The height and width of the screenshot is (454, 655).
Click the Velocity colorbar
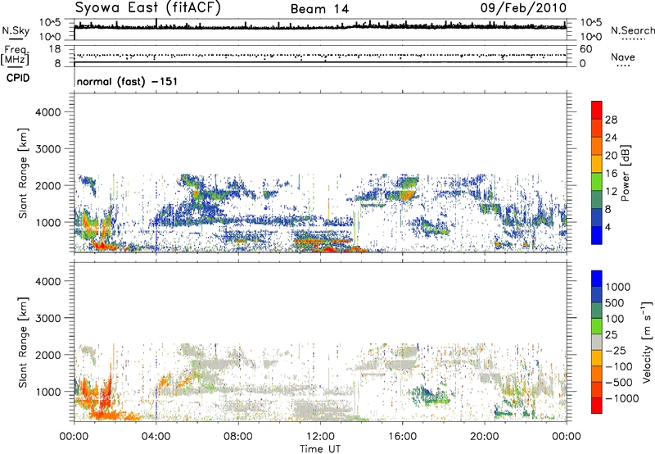pos(597,342)
